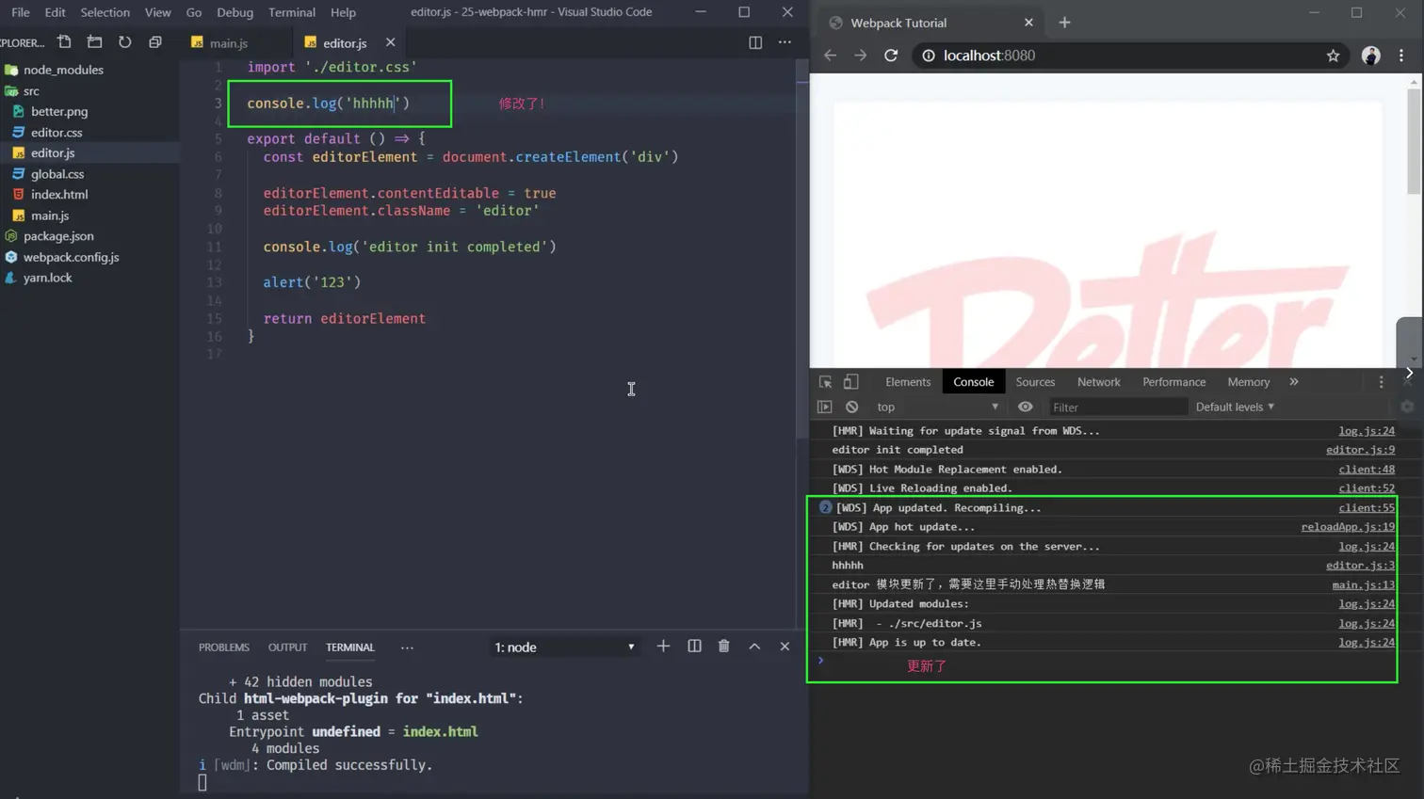The image size is (1424, 799).
Task: Add a new terminal with plus icon
Action: point(663,647)
